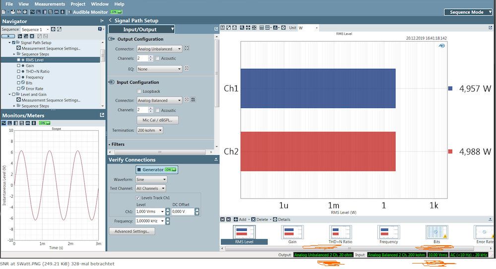Toggle the Audible Monitor ON switch
The width and height of the screenshot is (496, 269).
coord(116,11)
